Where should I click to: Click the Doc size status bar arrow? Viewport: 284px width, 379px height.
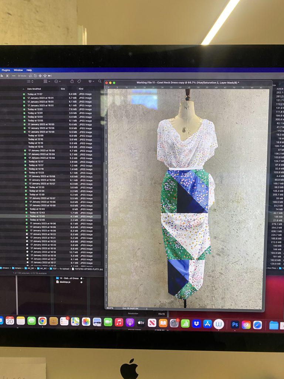[146, 309]
